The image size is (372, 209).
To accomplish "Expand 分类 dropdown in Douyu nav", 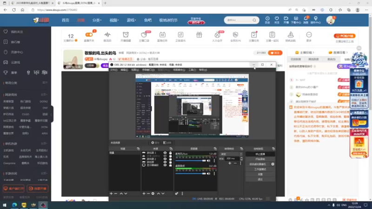I will point(97,20).
